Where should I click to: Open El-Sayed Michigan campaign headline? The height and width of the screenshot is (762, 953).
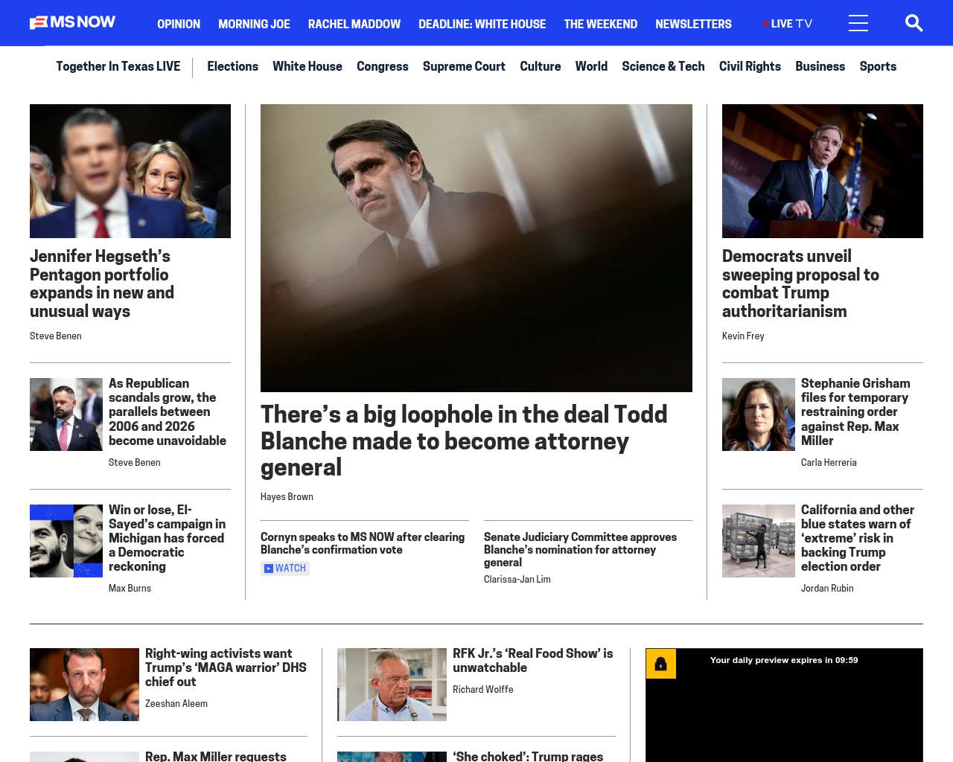click(168, 538)
